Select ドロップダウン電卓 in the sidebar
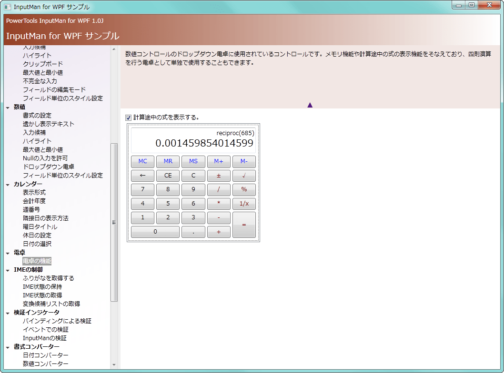The width and height of the screenshot is (504, 373). click(x=48, y=167)
